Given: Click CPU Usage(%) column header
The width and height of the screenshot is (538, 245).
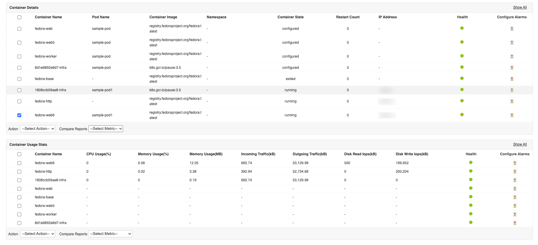Looking at the screenshot, I should tap(98, 154).
